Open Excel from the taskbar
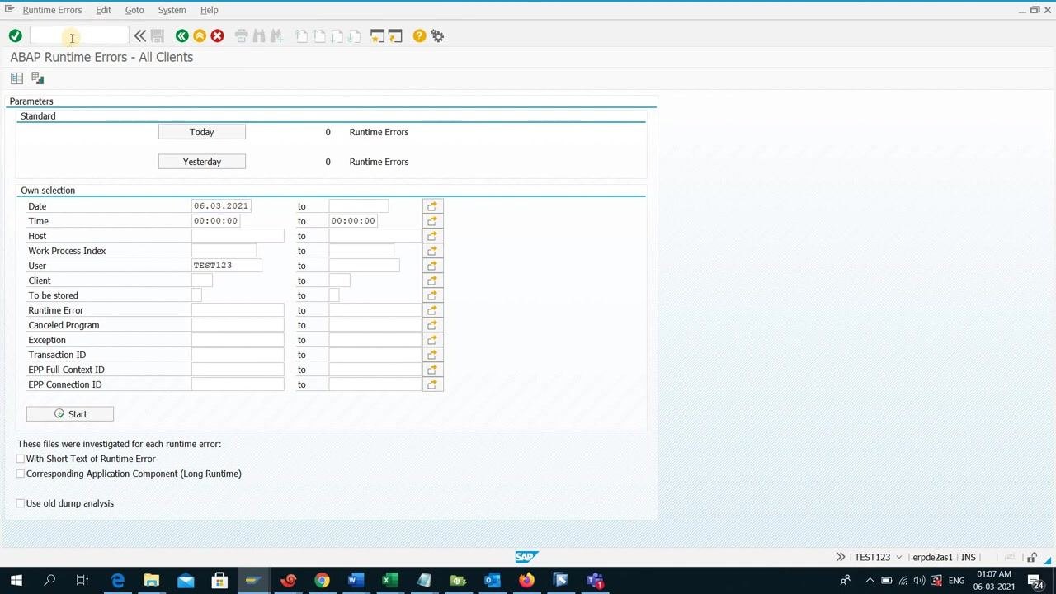Viewport: 1056px width, 594px height. tap(390, 580)
